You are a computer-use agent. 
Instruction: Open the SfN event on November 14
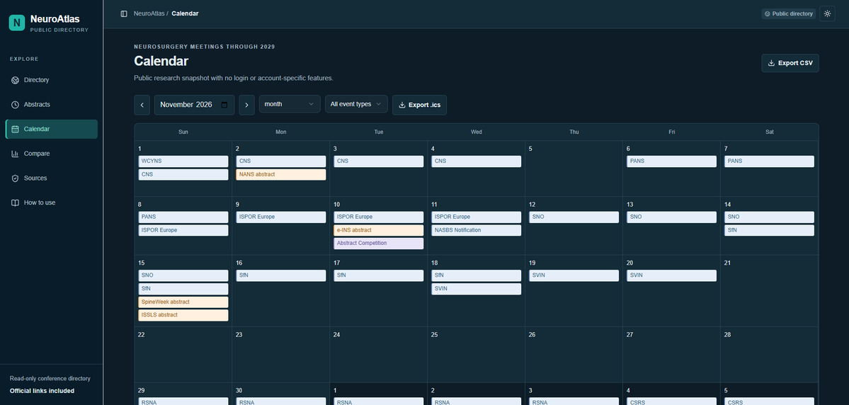[770, 230]
